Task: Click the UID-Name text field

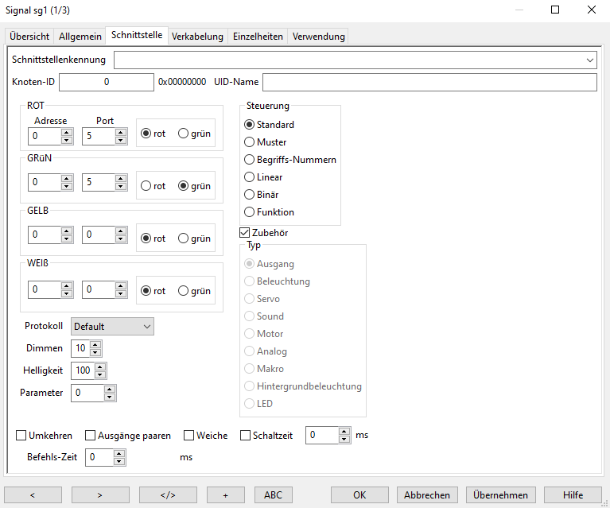Action: 429,82
